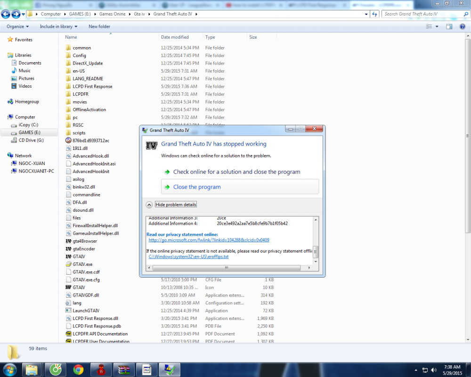Click the Refresh button beside address bar
This screenshot has width=471, height=377.
(374, 14)
